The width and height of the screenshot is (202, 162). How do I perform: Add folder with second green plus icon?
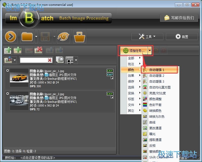[x=17, y=50]
